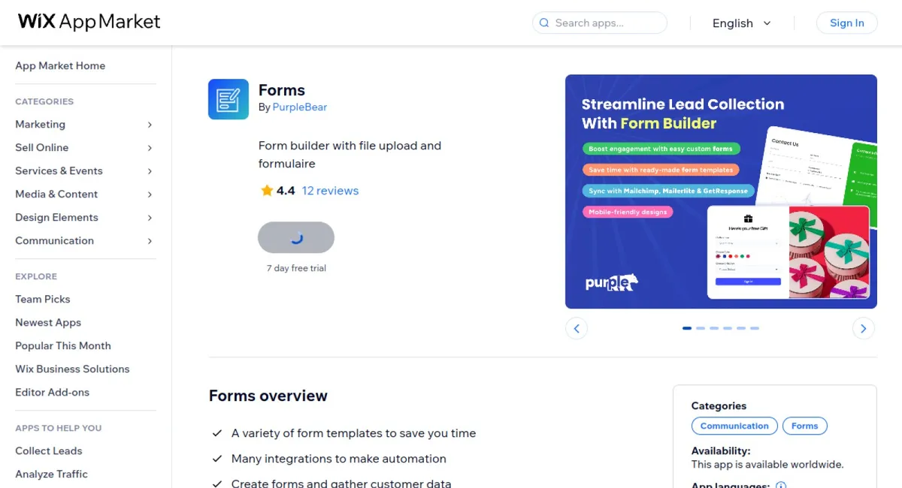Open PurpleBear developer link

click(300, 107)
